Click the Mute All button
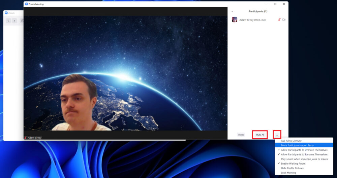The height and width of the screenshot is (178, 337). click(x=260, y=135)
